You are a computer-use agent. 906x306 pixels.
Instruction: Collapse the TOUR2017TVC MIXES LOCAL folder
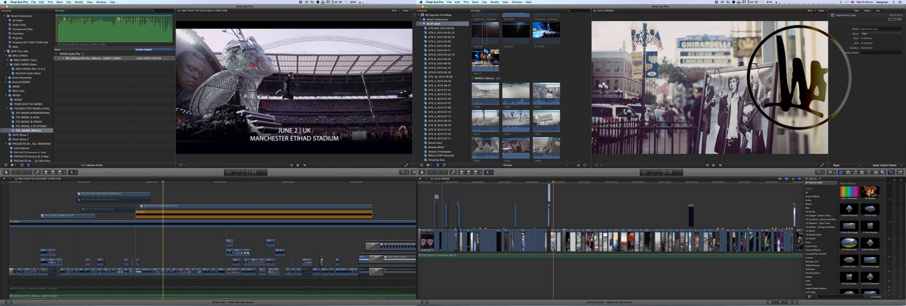pyautogui.click(x=8, y=109)
